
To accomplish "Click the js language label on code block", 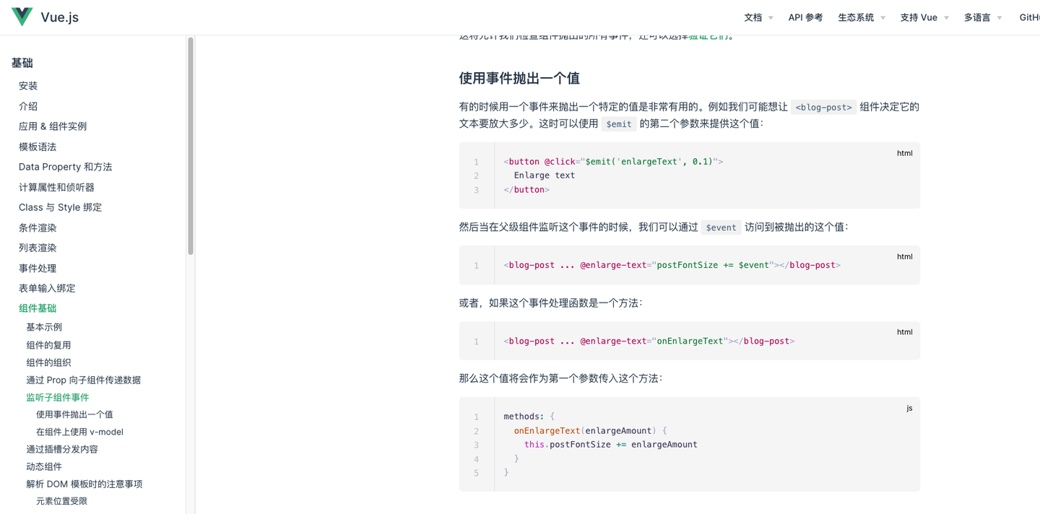I will [x=909, y=408].
